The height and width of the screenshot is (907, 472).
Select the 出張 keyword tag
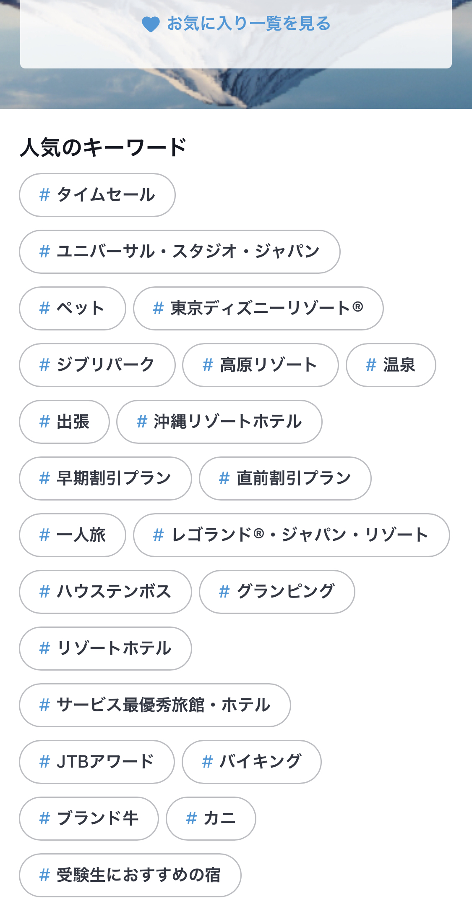pyautogui.click(x=64, y=422)
